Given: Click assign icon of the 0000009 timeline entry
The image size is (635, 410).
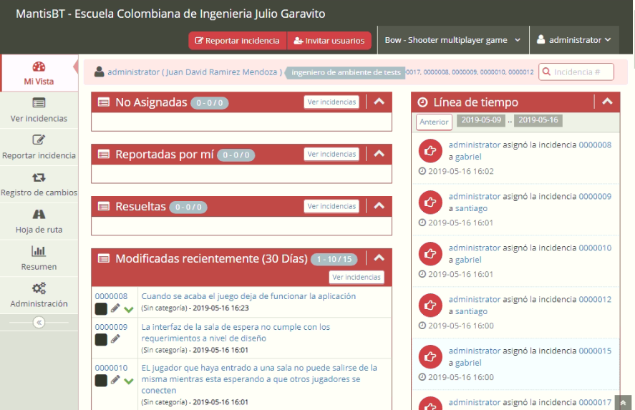Looking at the screenshot, I should [x=430, y=202].
